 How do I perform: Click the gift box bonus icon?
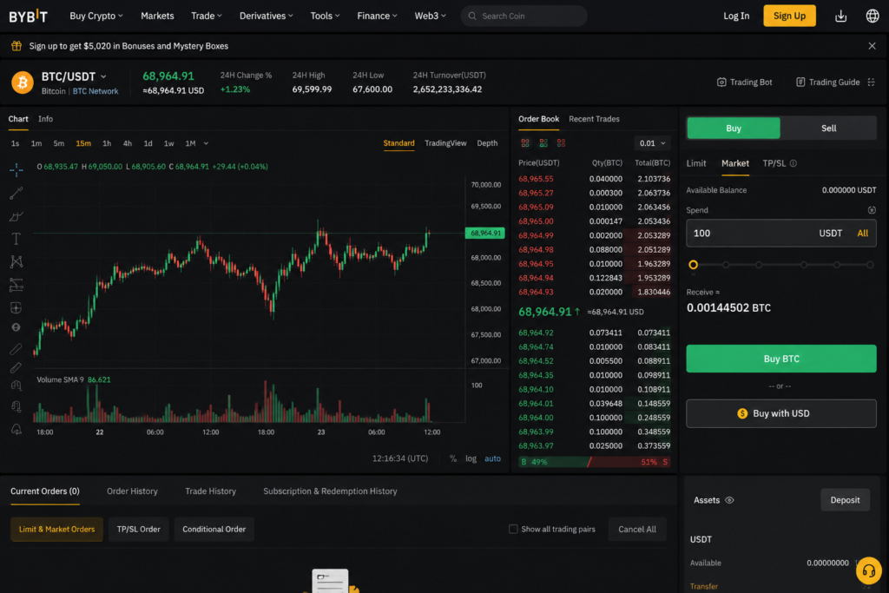[16, 46]
